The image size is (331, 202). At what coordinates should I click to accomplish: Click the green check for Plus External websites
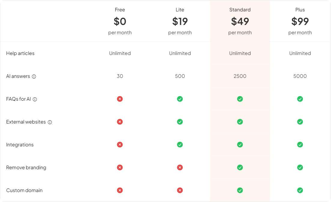click(x=300, y=122)
